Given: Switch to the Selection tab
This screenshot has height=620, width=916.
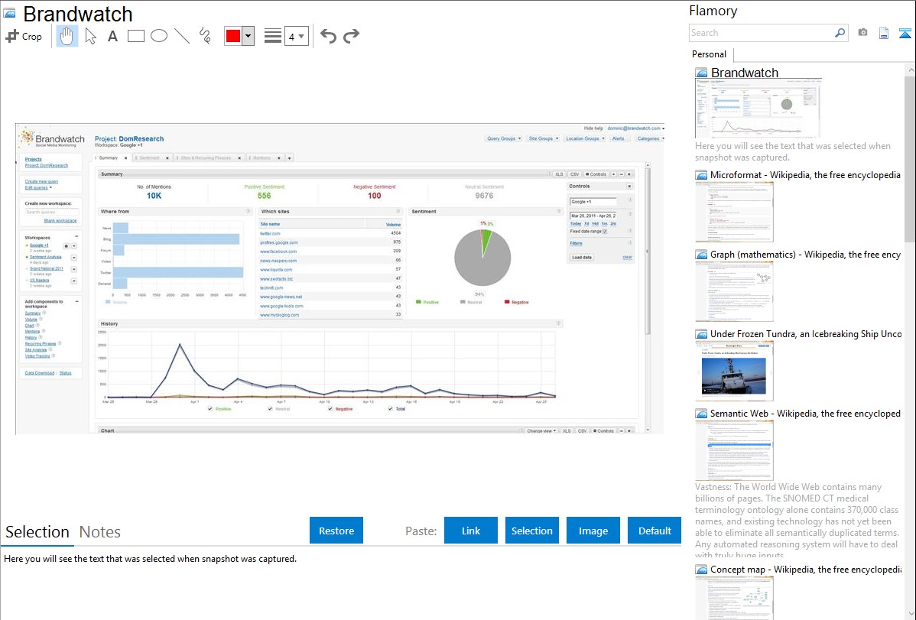Looking at the screenshot, I should point(37,532).
